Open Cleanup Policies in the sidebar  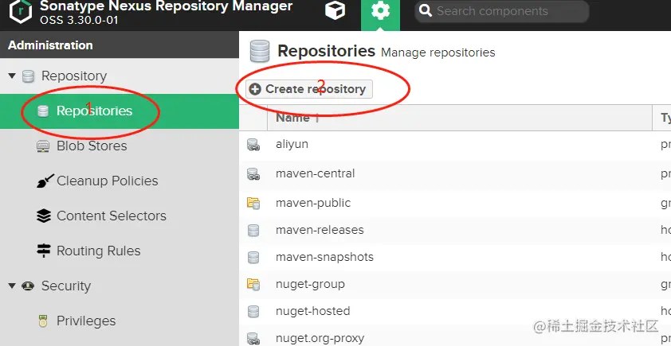click(x=108, y=181)
